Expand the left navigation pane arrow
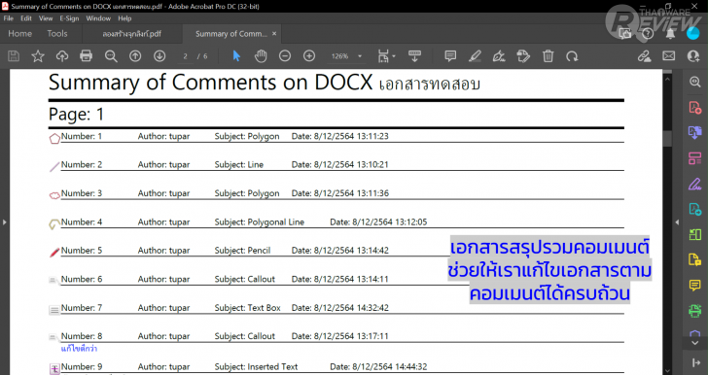708x375 pixels. click(5, 222)
